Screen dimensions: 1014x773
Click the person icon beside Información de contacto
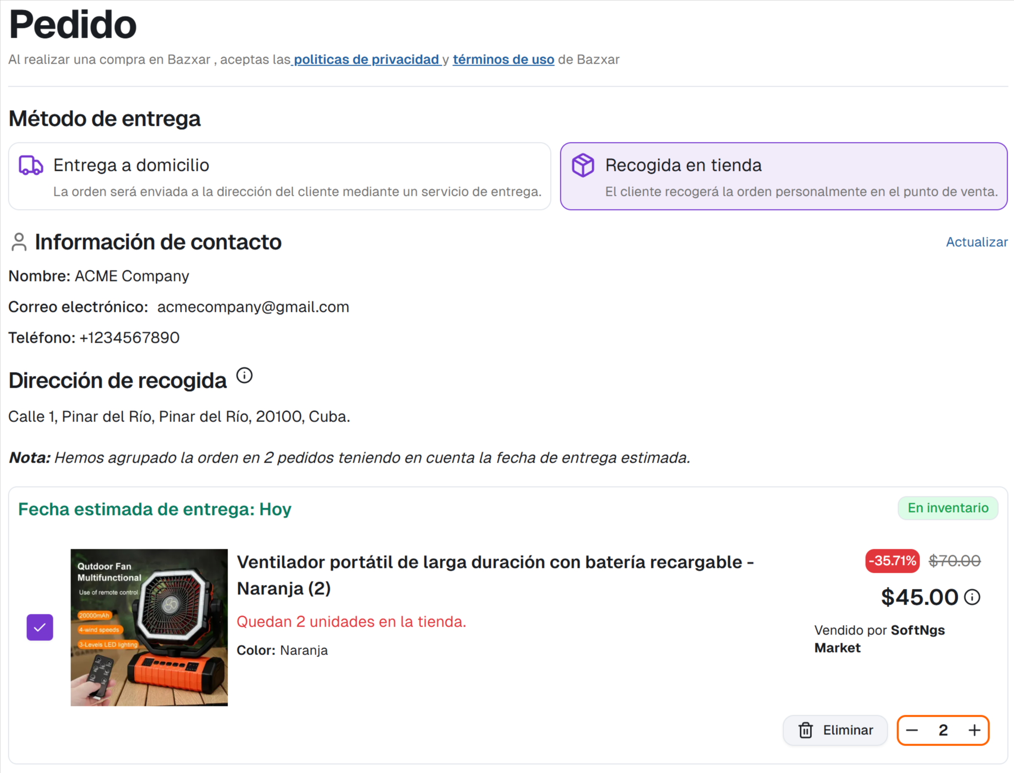[x=18, y=242]
